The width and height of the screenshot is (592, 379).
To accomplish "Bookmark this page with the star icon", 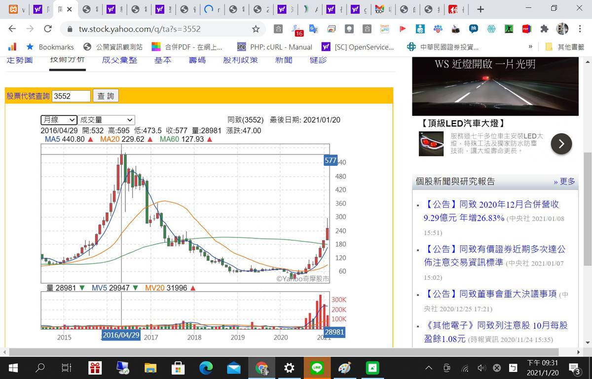I will click(x=256, y=29).
